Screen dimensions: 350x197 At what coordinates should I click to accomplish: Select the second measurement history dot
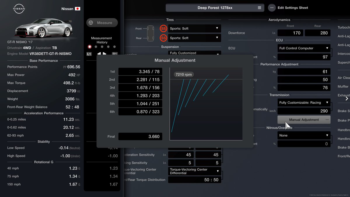[96, 47]
